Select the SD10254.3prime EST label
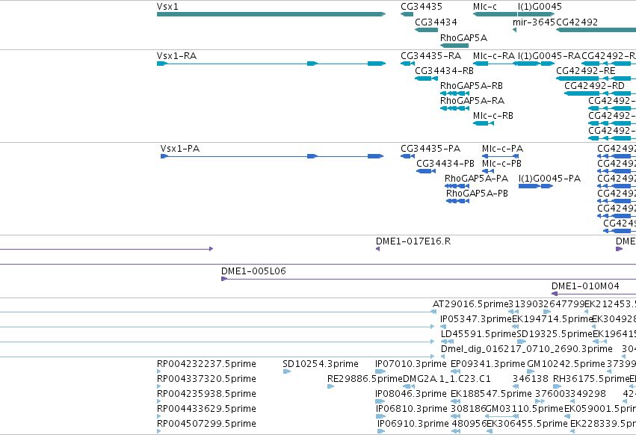 tap(321, 364)
